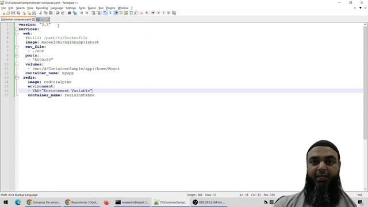Click the Save Recorded Macro icon
Screen dimensions: 368x207
(x=174, y=13)
